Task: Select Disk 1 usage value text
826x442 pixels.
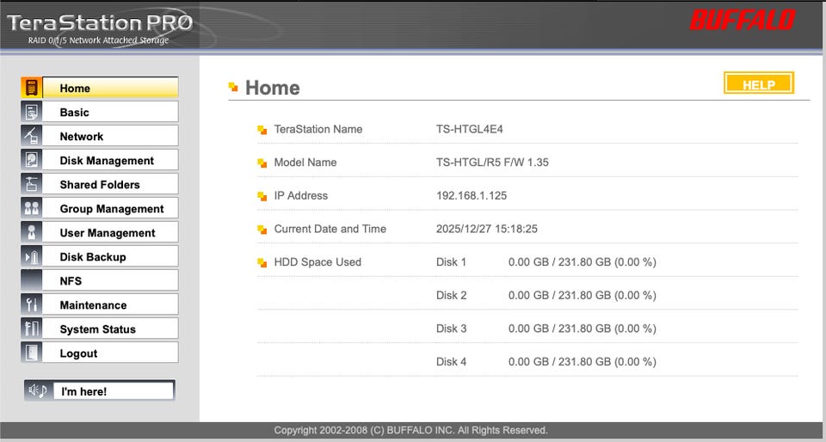Action: [583, 261]
